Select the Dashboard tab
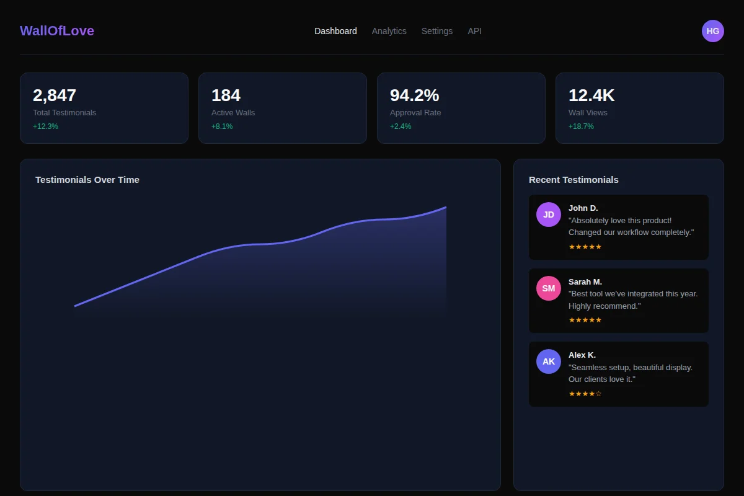This screenshot has height=496, width=744. (x=335, y=30)
